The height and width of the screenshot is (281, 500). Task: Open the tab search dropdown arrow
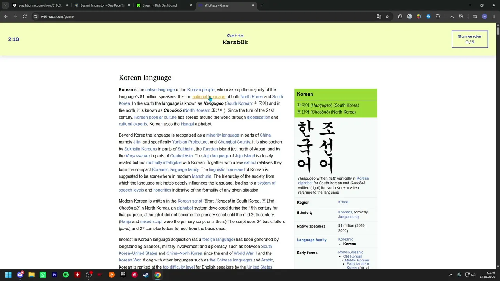[x=5, y=5]
